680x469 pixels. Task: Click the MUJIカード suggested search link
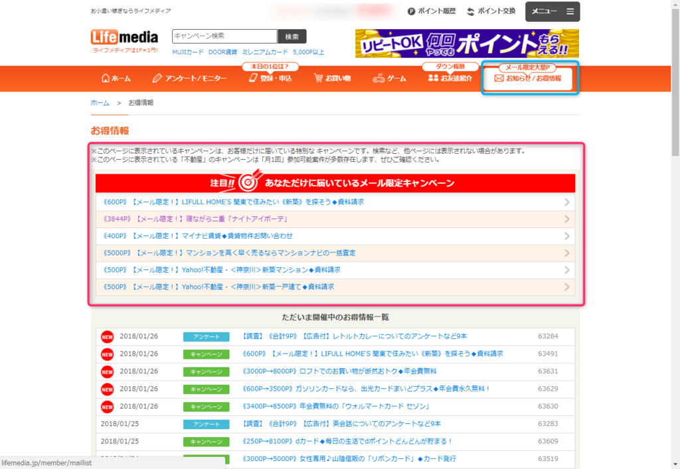[x=188, y=52]
